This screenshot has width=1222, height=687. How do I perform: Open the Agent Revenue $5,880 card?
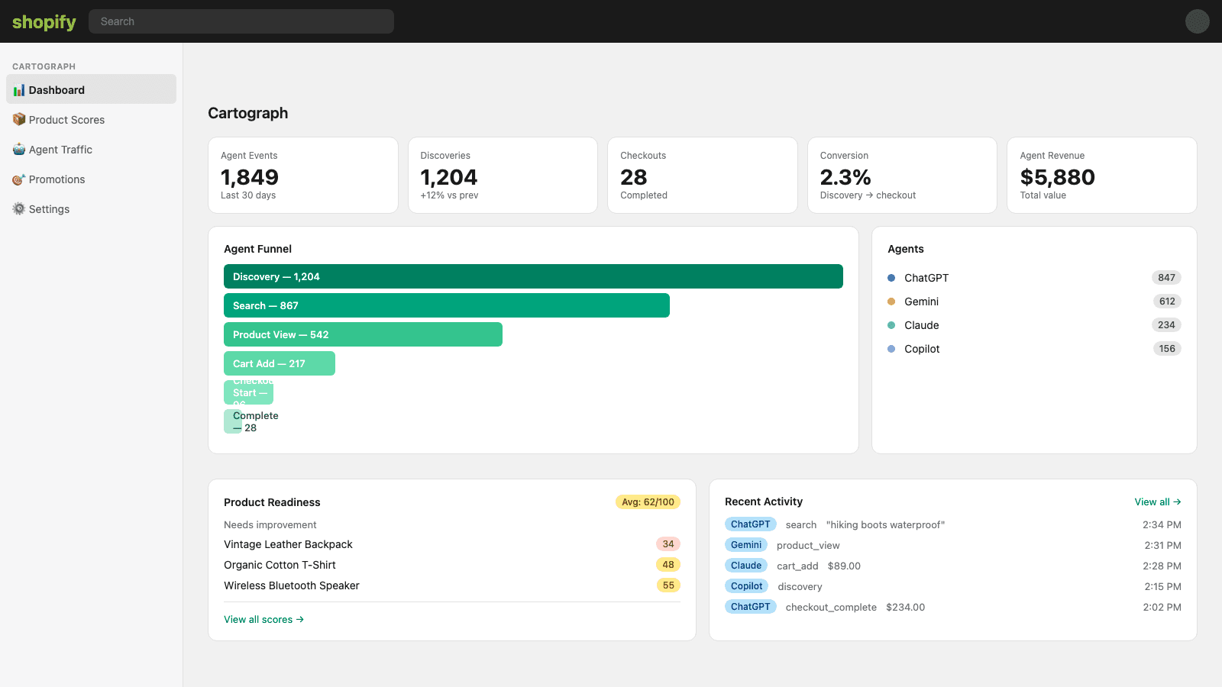1101,176
